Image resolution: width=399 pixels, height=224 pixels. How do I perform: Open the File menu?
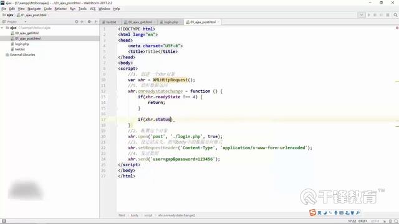(4, 9)
